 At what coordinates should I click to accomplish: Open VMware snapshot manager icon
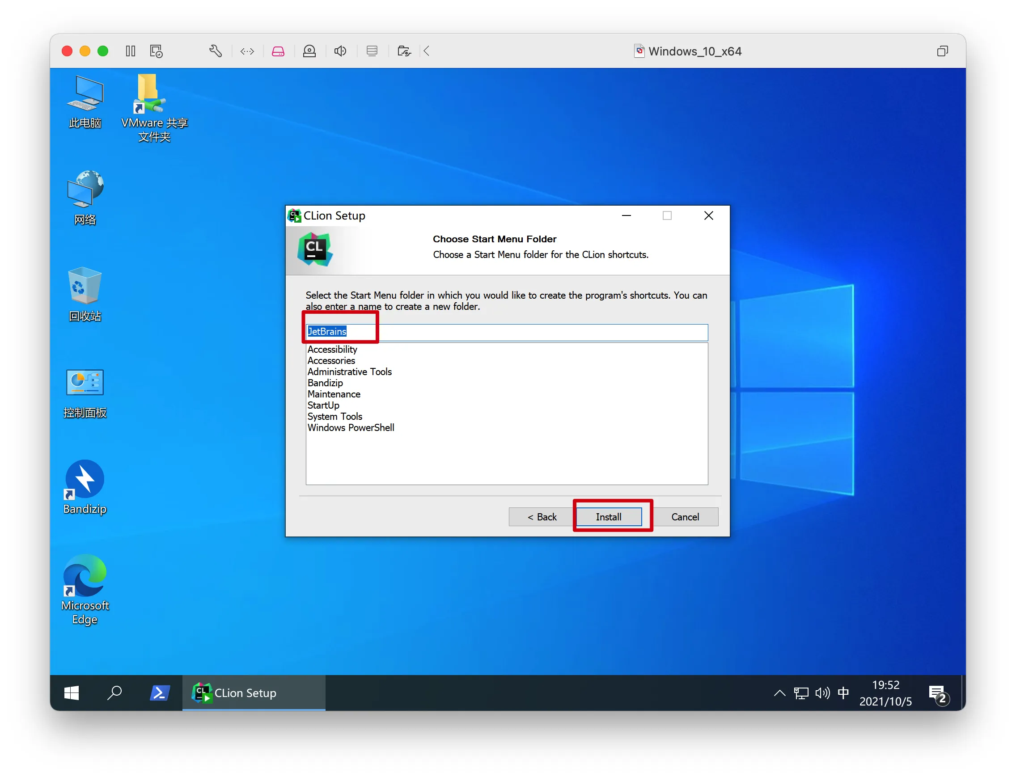pos(157,51)
